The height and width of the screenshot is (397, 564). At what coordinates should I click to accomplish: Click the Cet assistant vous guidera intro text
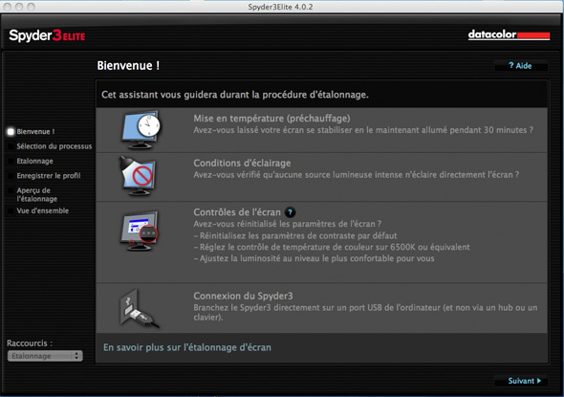point(235,95)
